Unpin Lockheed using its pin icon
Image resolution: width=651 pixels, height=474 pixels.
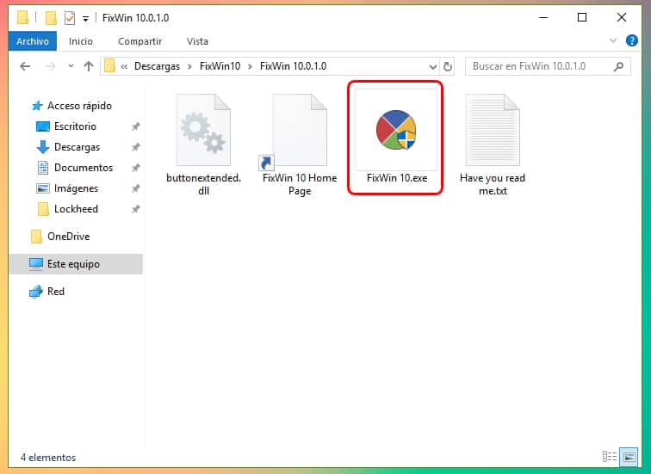pyautogui.click(x=136, y=209)
